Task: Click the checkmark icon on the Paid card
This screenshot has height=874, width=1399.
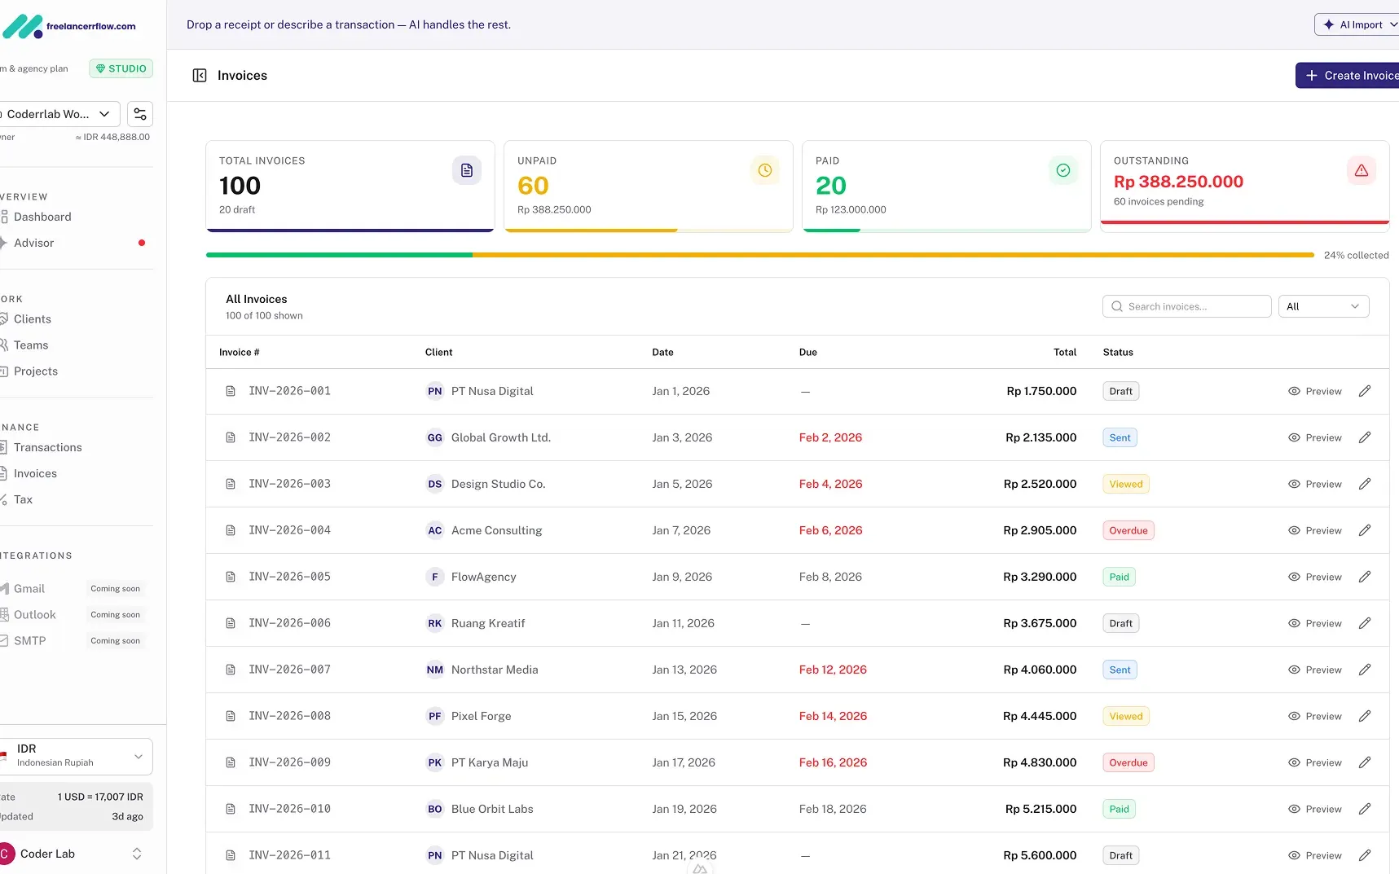Action: (1062, 170)
